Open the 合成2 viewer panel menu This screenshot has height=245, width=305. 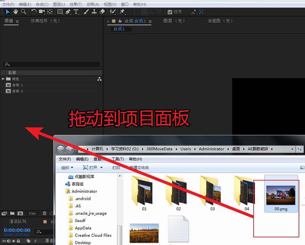click(x=150, y=21)
